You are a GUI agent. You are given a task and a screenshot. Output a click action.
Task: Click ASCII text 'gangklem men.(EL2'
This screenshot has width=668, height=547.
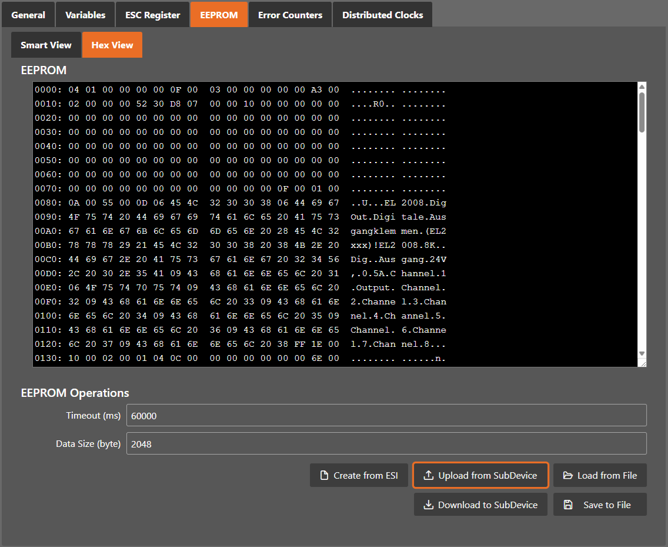tap(398, 231)
